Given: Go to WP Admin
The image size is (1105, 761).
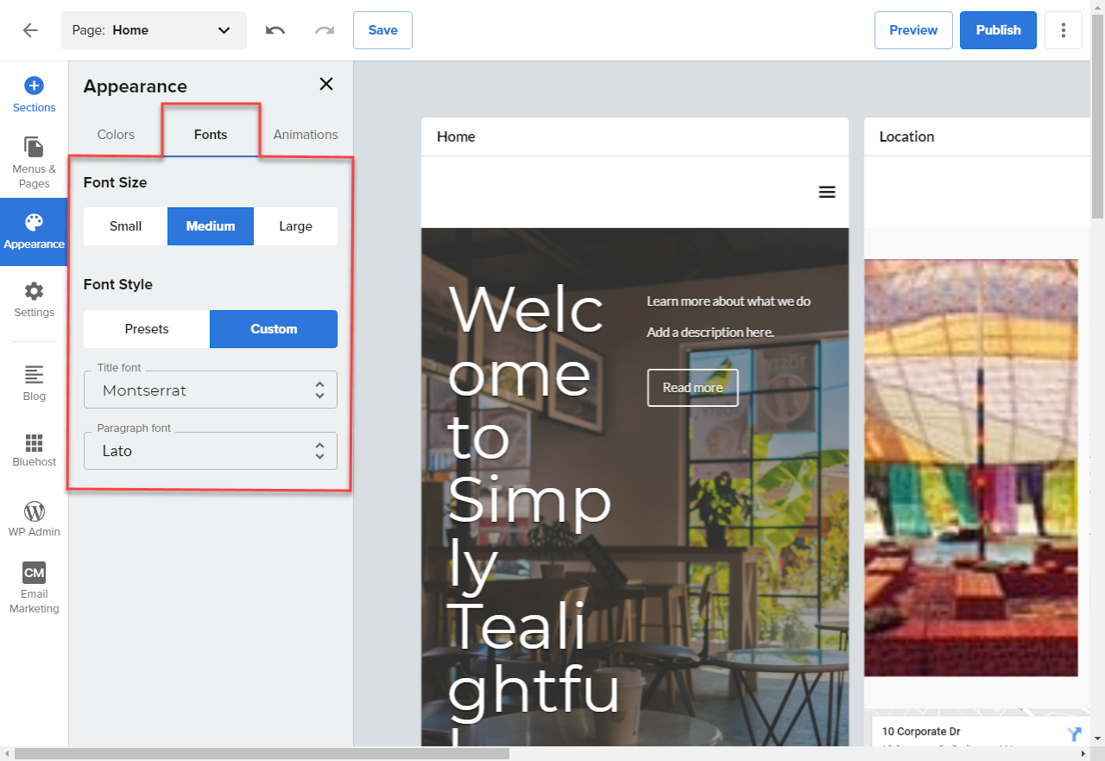Looking at the screenshot, I should 34,519.
